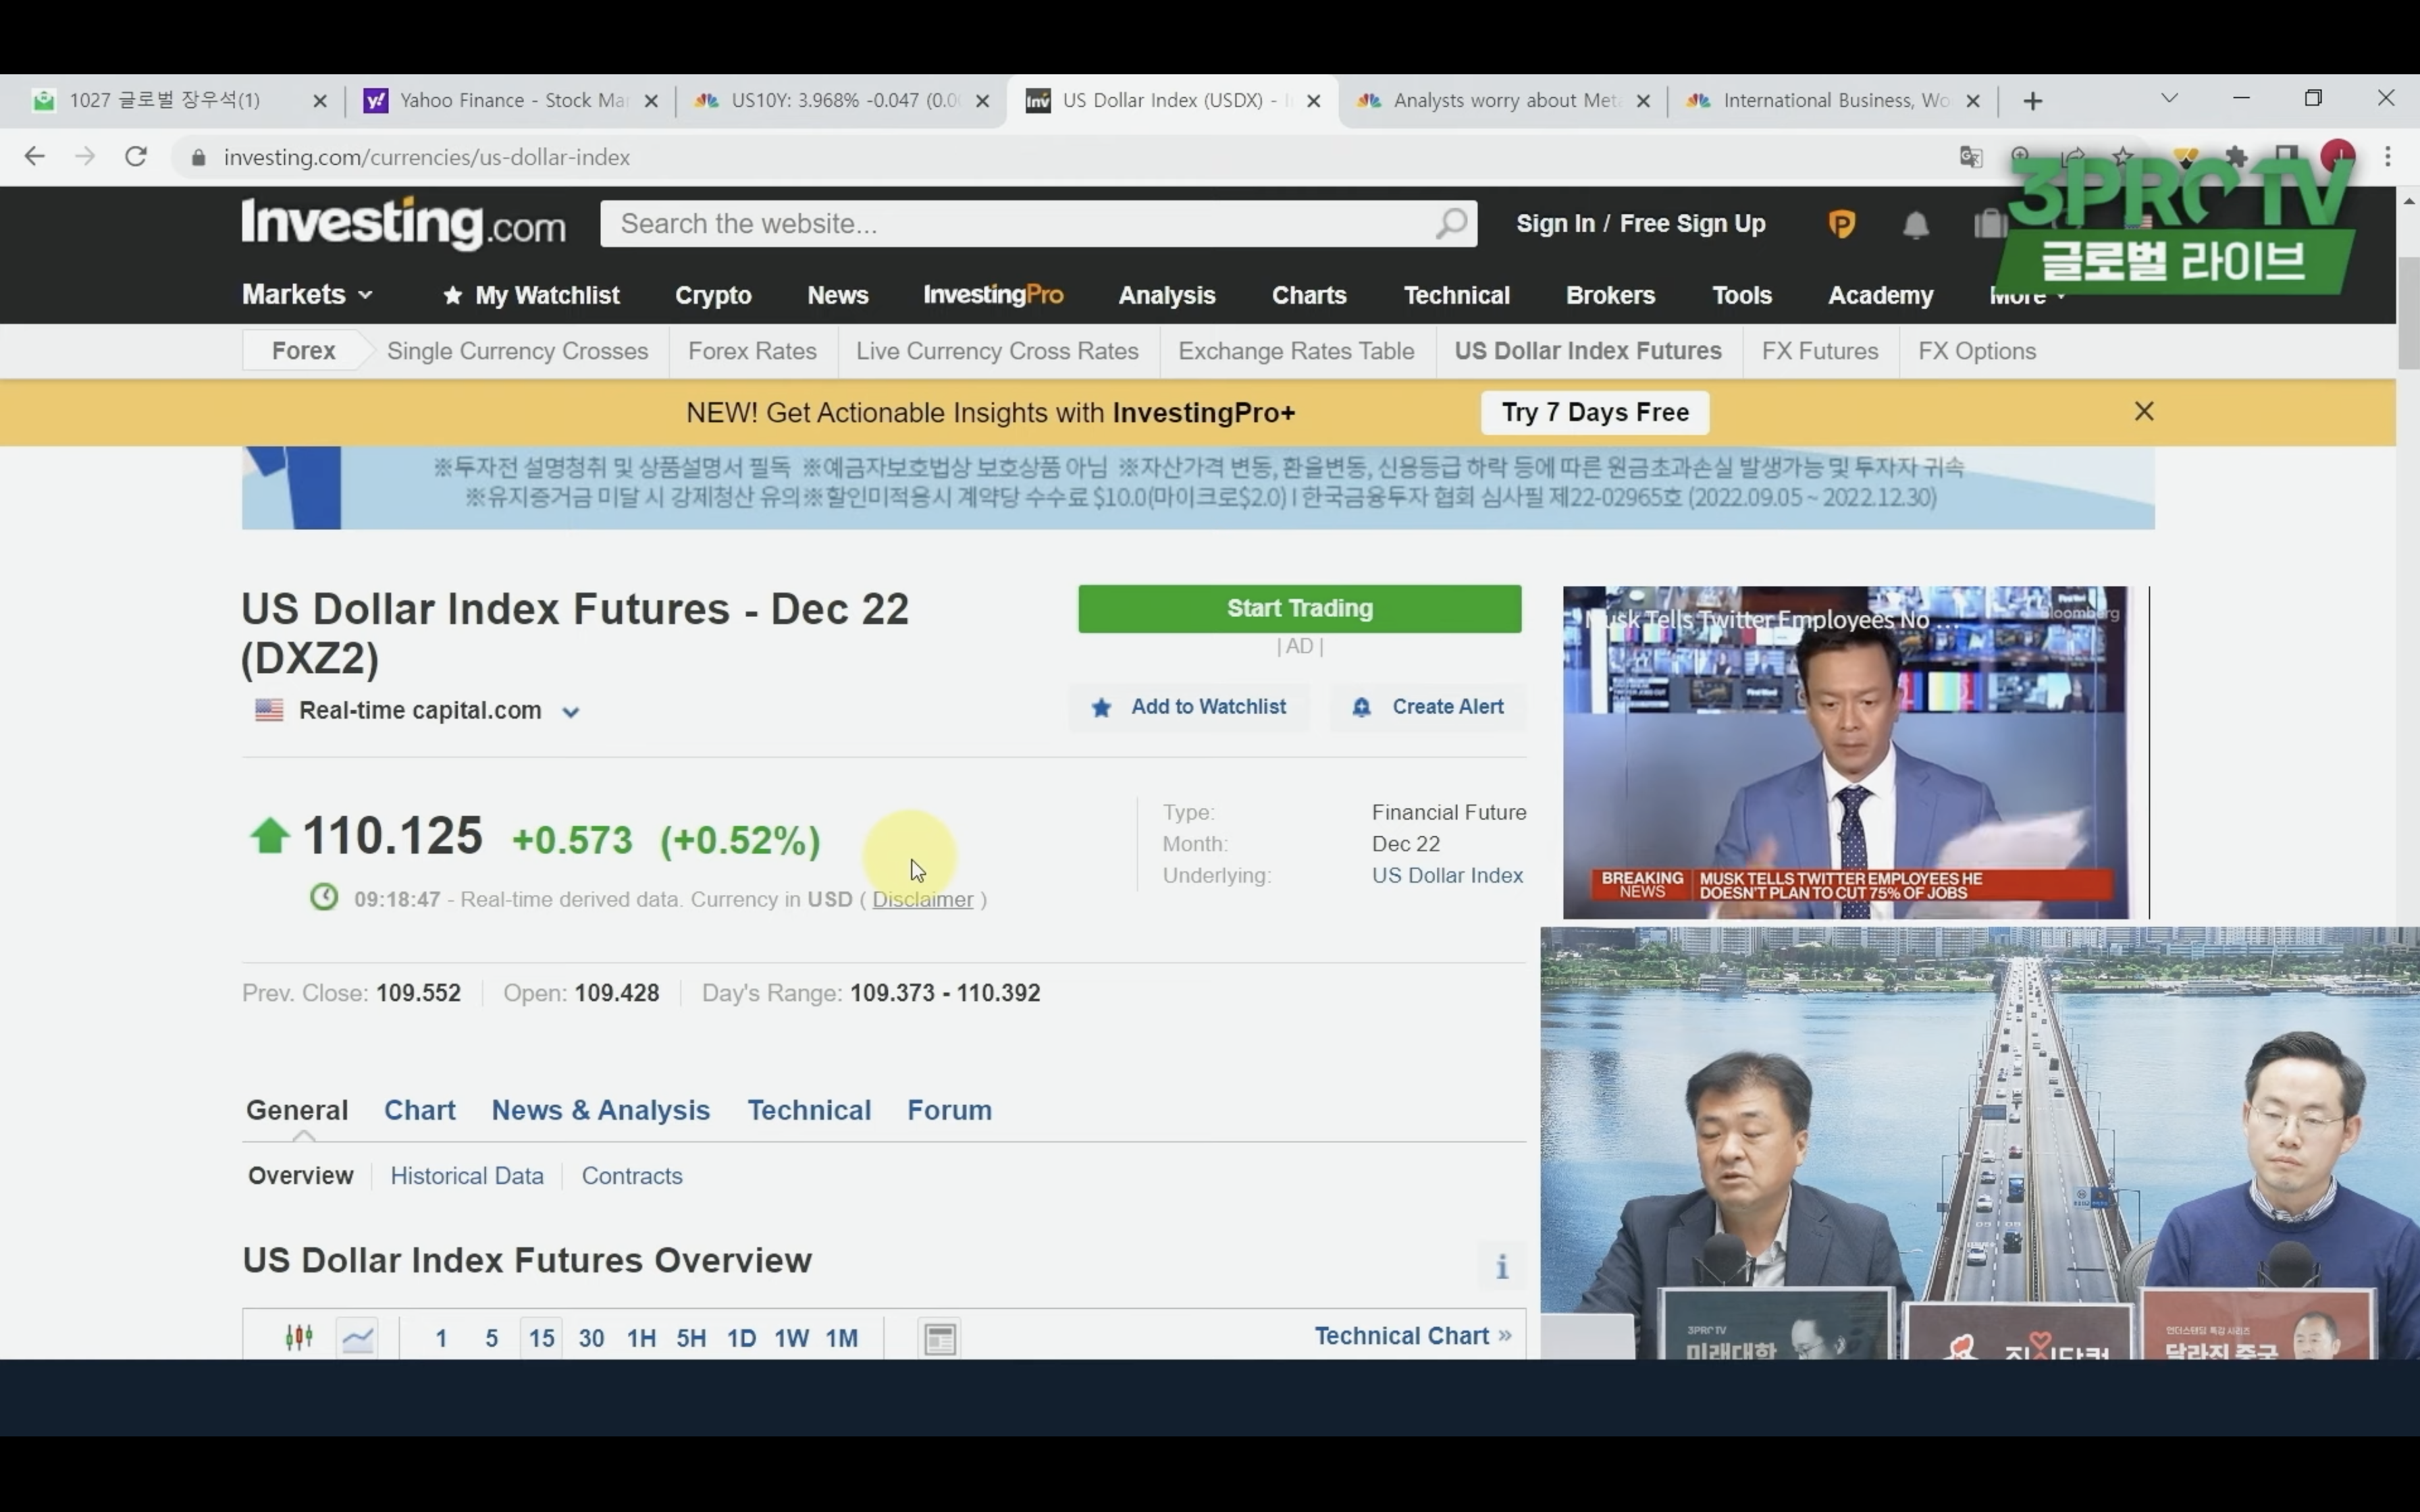Click Create Alert
This screenshot has height=1512, width=2420.
(1427, 707)
